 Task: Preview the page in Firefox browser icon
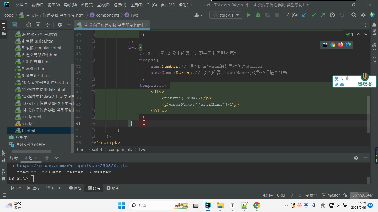[x=341, y=45]
